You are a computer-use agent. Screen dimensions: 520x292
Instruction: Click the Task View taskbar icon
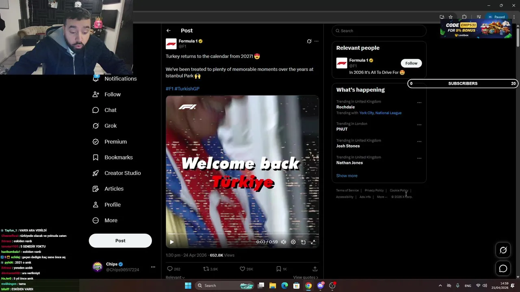click(261, 286)
